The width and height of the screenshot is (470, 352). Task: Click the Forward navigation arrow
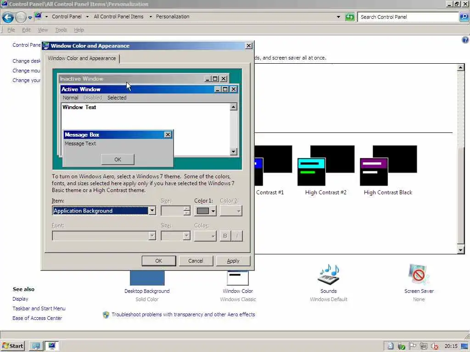(21, 17)
